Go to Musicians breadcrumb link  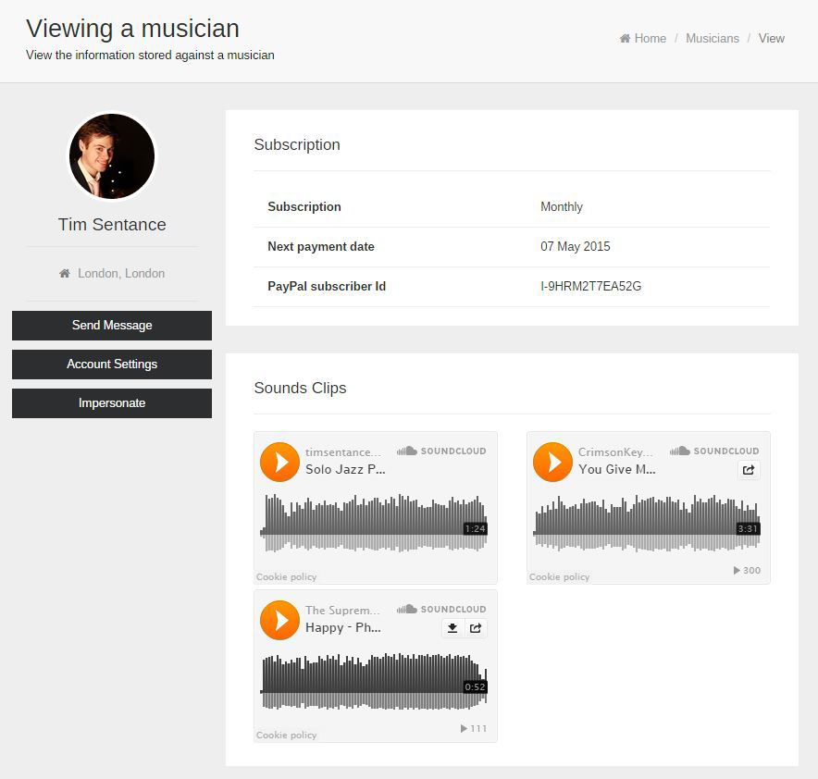point(713,39)
